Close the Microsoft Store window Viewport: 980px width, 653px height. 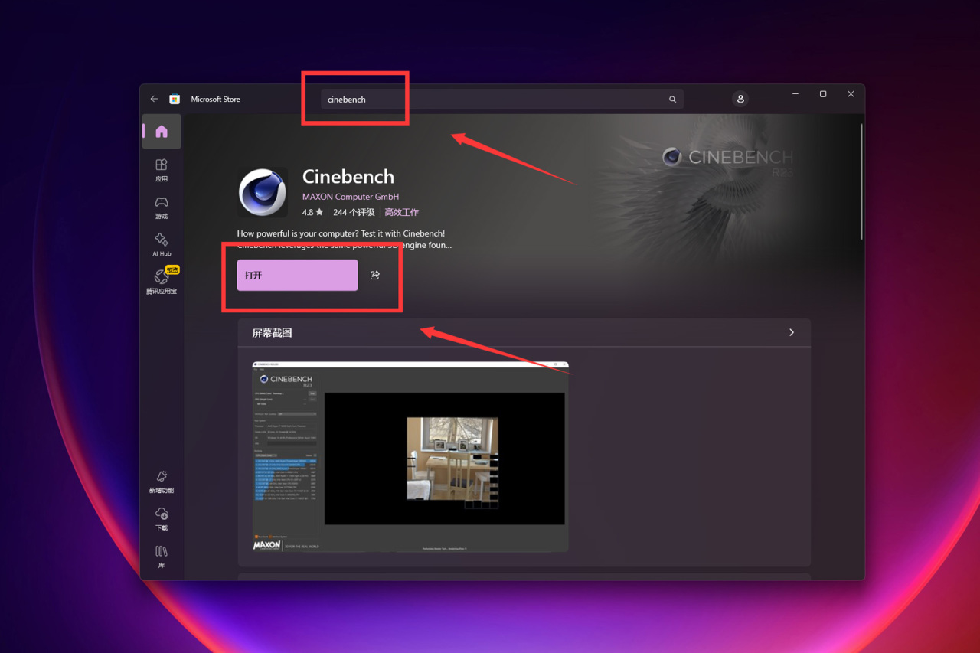tap(851, 94)
